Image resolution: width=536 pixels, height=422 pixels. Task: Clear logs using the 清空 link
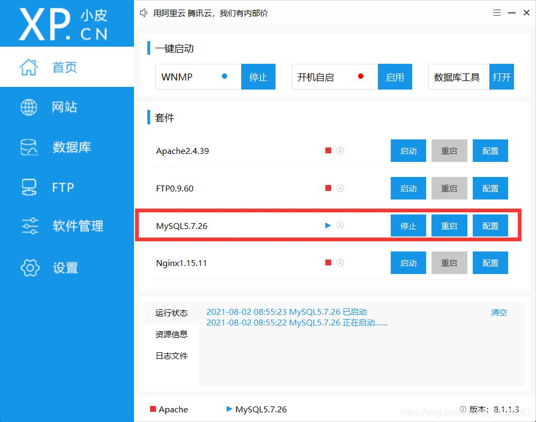498,312
